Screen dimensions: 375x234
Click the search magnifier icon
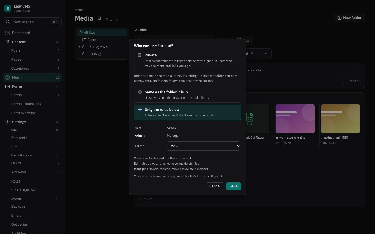[x=8, y=22]
